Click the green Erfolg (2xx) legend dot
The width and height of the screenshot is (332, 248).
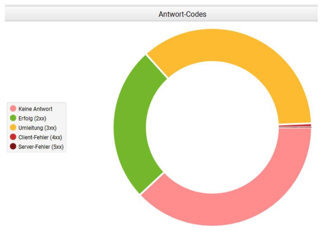click(x=13, y=118)
